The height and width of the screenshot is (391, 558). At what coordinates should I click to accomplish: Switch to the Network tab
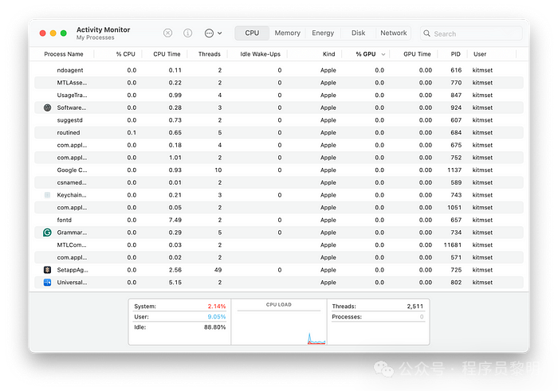pyautogui.click(x=393, y=33)
